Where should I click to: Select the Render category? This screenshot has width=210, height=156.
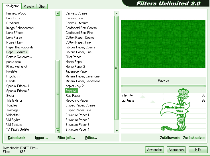click(x=11, y=81)
